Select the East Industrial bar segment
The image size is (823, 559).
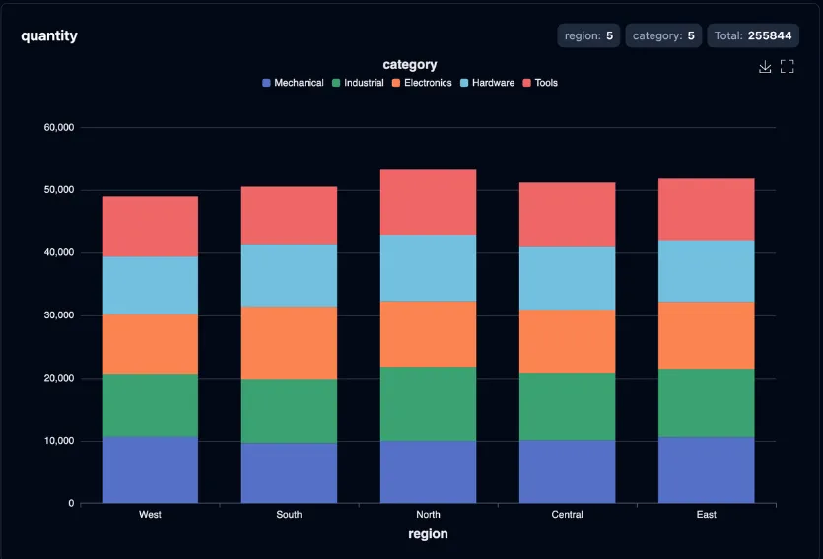click(x=707, y=403)
